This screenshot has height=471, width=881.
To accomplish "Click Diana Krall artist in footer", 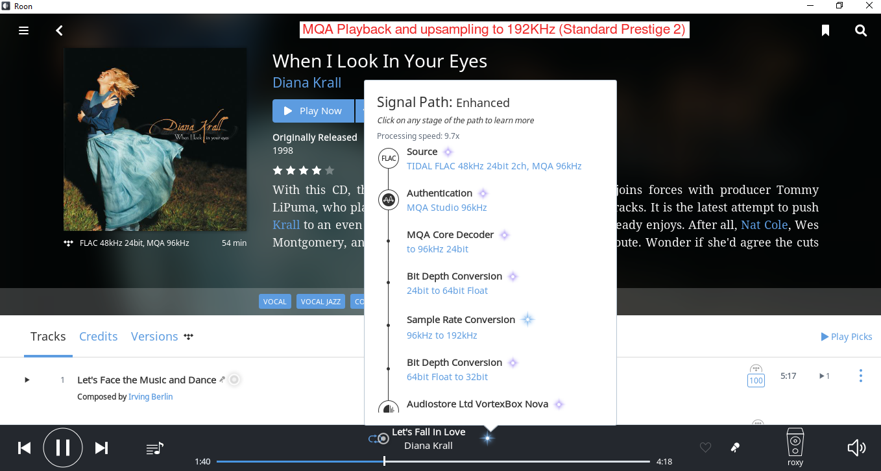I will coord(428,446).
